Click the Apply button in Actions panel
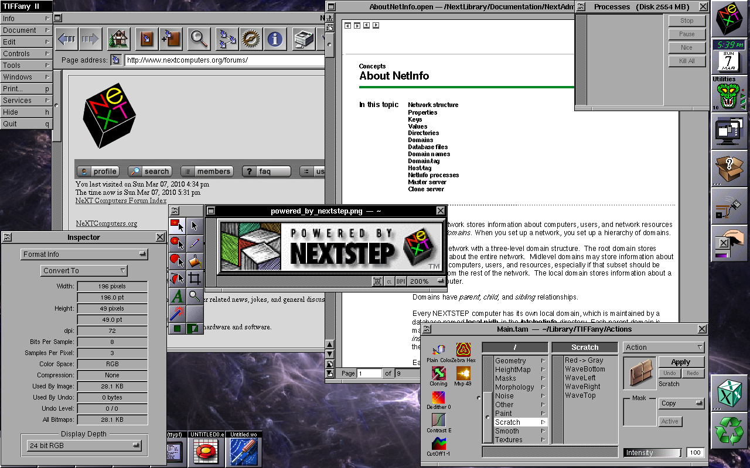 681,362
